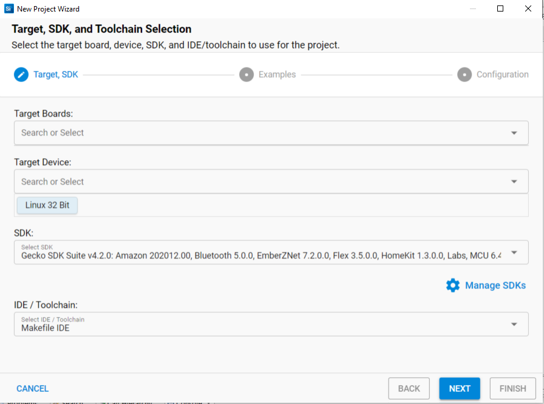The height and width of the screenshot is (404, 544).
Task: Expand the Target Device selection list
Action: [x=515, y=181]
